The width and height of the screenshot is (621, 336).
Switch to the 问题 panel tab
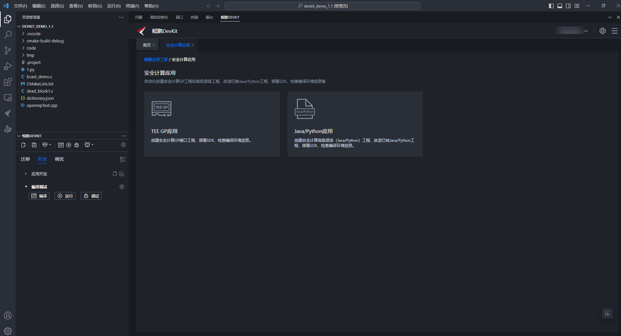coord(139,17)
